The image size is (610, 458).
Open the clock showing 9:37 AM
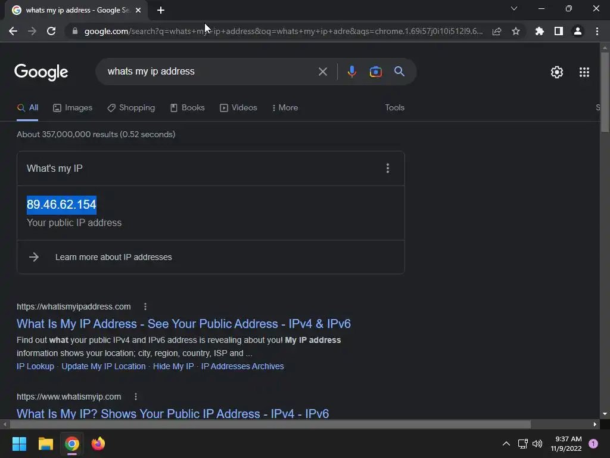[566, 444]
